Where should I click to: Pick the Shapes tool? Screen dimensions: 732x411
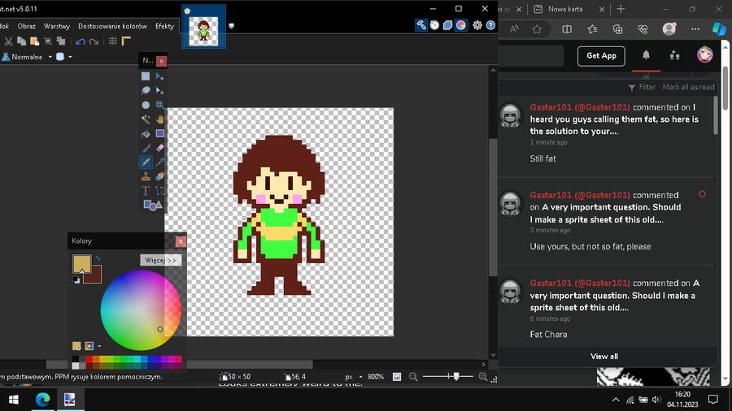pyautogui.click(x=153, y=205)
